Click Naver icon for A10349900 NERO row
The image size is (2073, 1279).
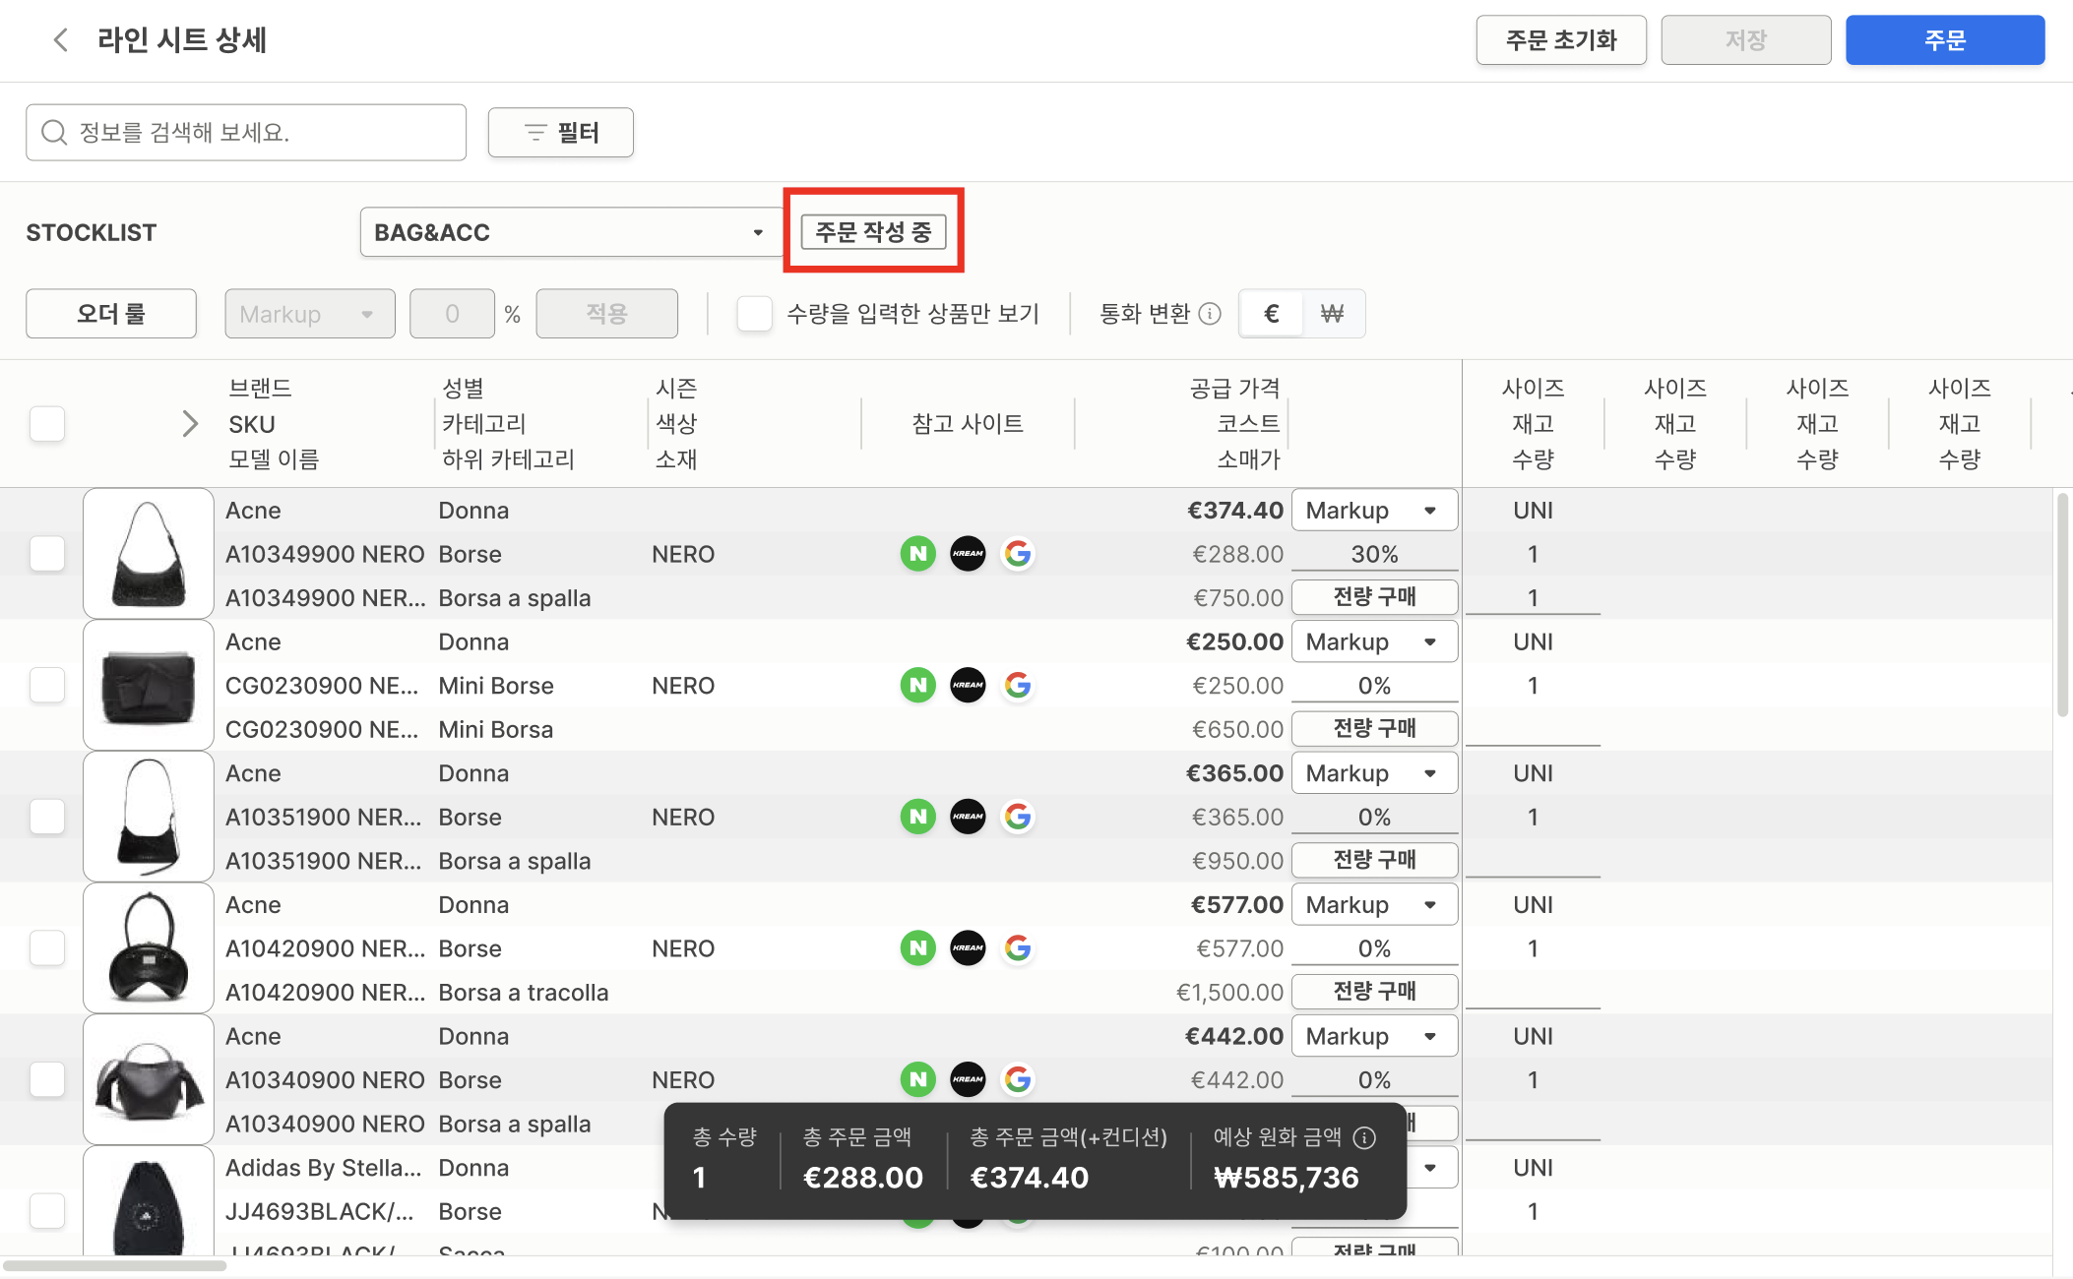[x=917, y=554]
